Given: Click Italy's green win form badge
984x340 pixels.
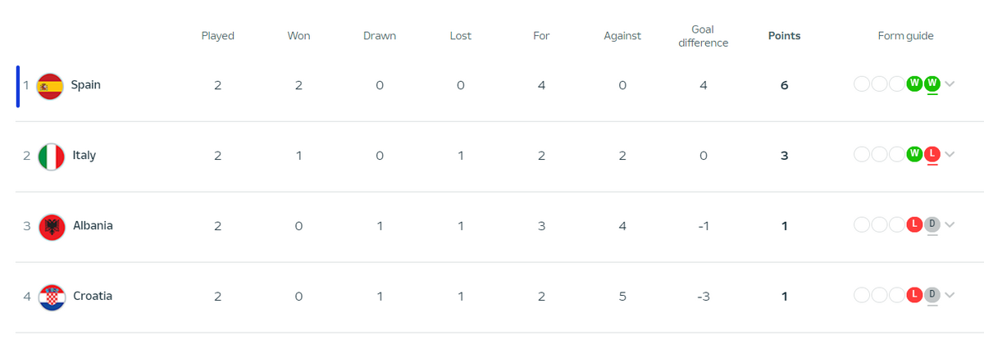Looking at the screenshot, I should pyautogui.click(x=914, y=154).
